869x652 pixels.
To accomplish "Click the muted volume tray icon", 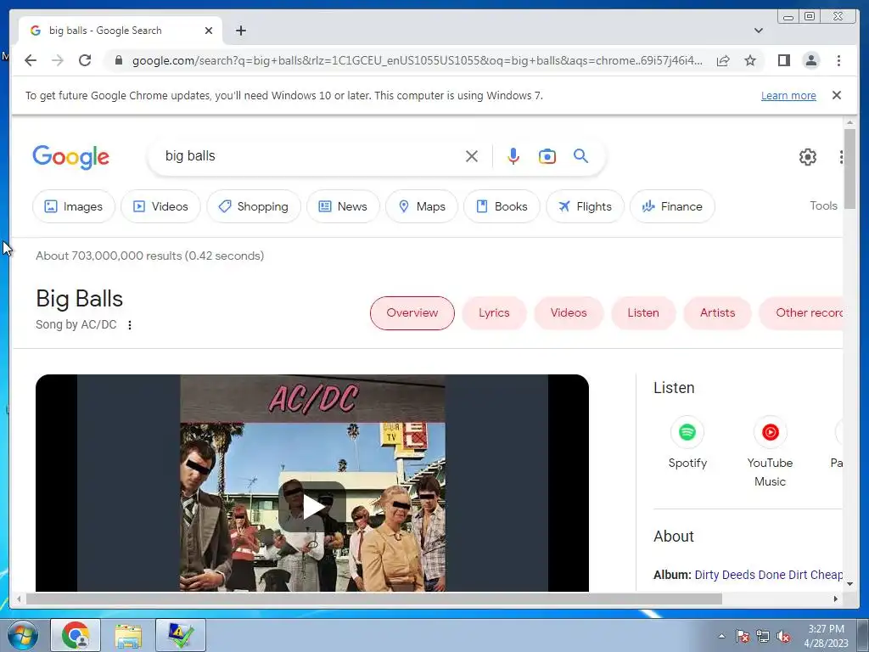I will click(783, 636).
